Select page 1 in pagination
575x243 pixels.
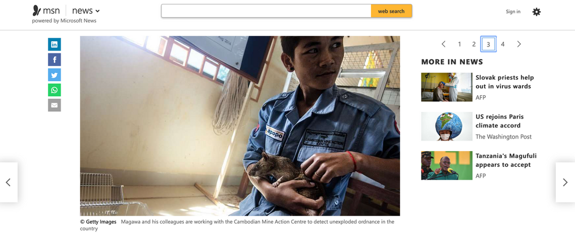(x=459, y=44)
